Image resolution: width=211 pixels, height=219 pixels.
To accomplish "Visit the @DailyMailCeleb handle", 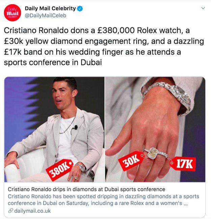I will [46, 15].
